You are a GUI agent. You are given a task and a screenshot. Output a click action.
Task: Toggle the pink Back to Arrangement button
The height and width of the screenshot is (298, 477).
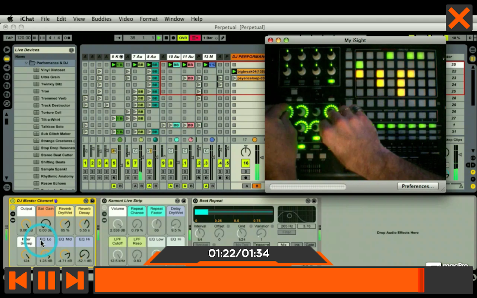coord(195,38)
